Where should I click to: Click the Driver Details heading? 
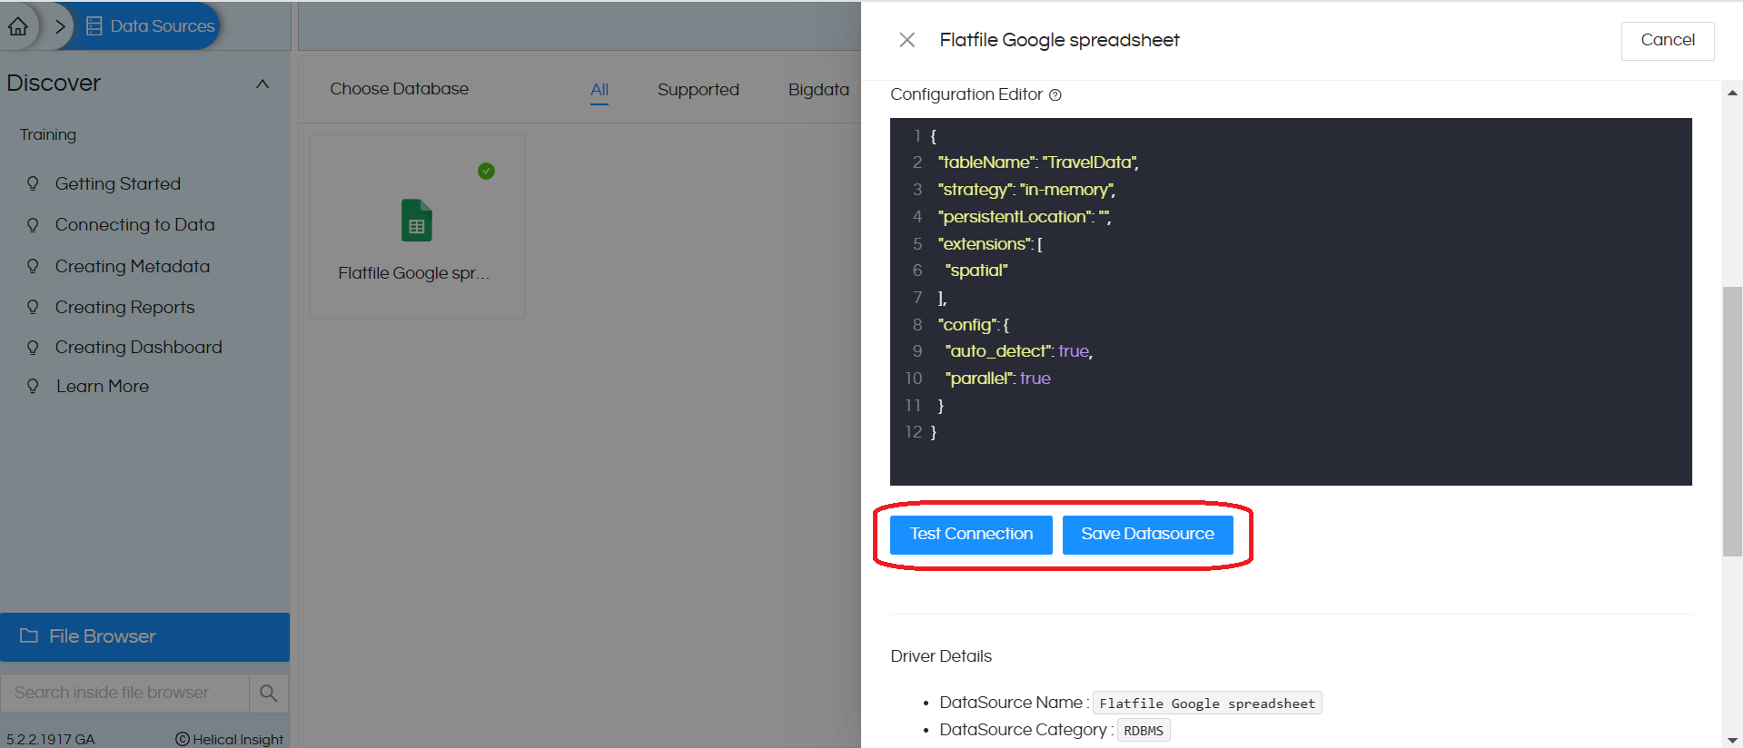pyautogui.click(x=941, y=656)
